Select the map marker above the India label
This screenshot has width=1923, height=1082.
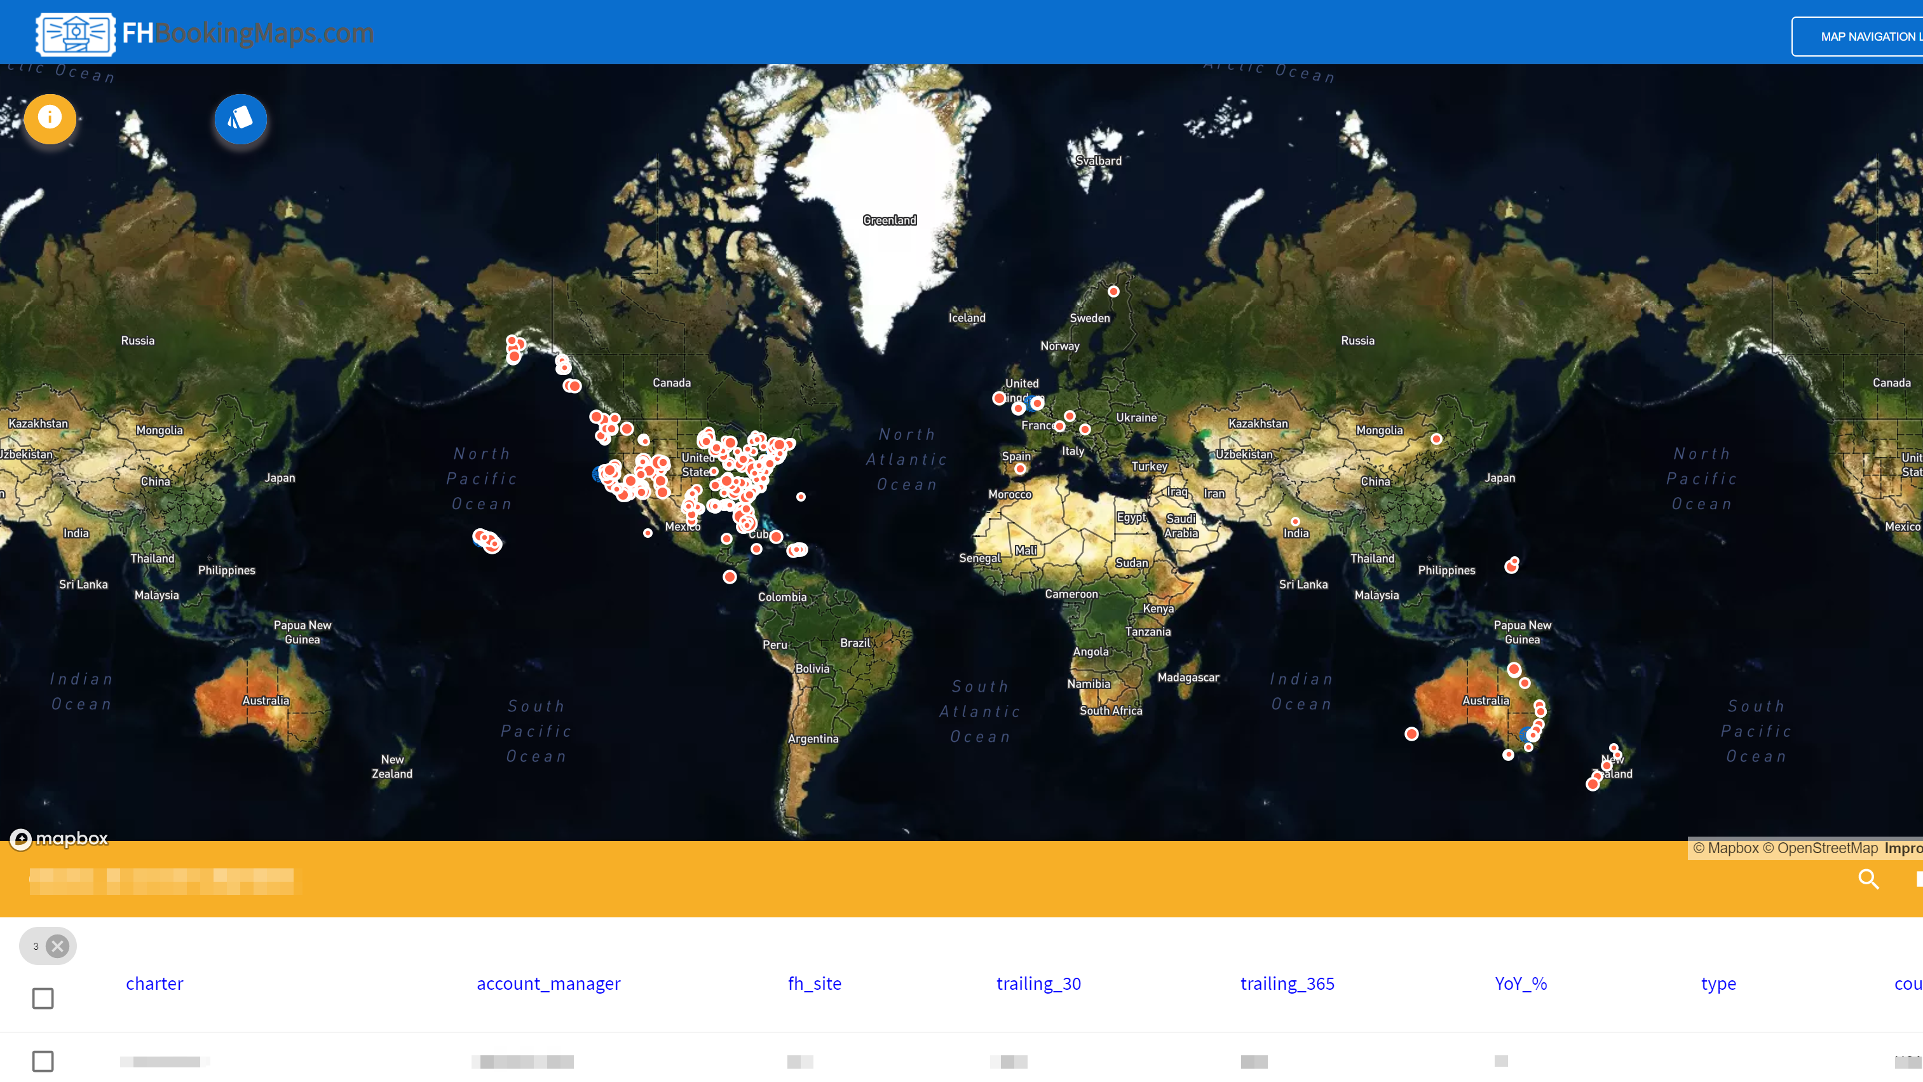1295,522
